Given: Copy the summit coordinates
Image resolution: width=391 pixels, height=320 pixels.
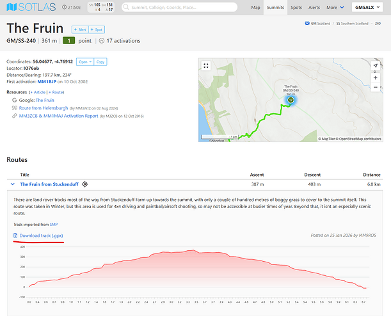Looking at the screenshot, I should [101, 61].
